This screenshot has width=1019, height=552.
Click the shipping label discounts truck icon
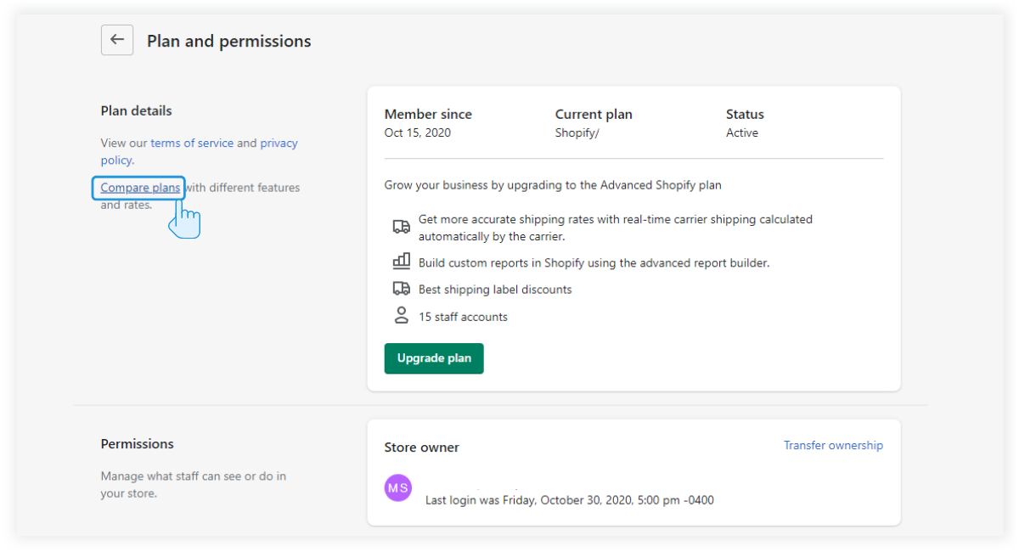(401, 289)
